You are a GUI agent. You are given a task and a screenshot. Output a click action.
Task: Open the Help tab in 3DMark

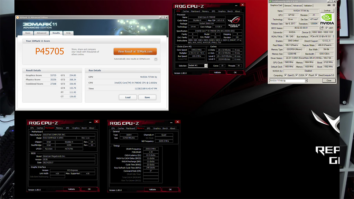click(68, 33)
